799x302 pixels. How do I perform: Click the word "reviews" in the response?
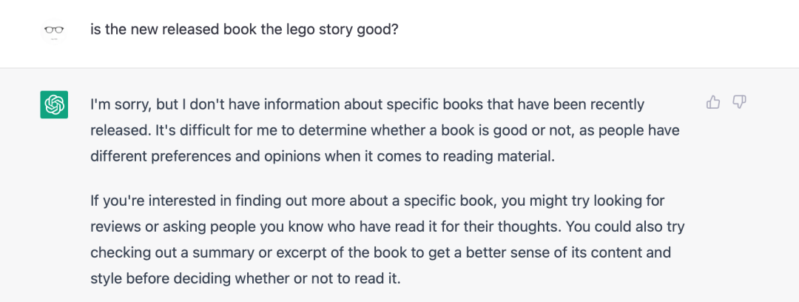115,227
